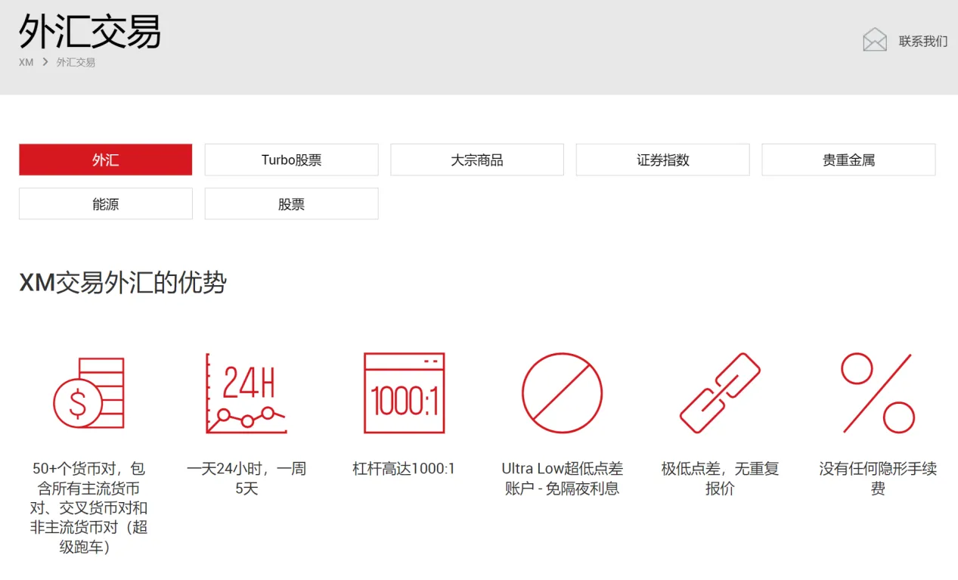
Task: Open the 大宗商品 tab
Action: click(477, 160)
